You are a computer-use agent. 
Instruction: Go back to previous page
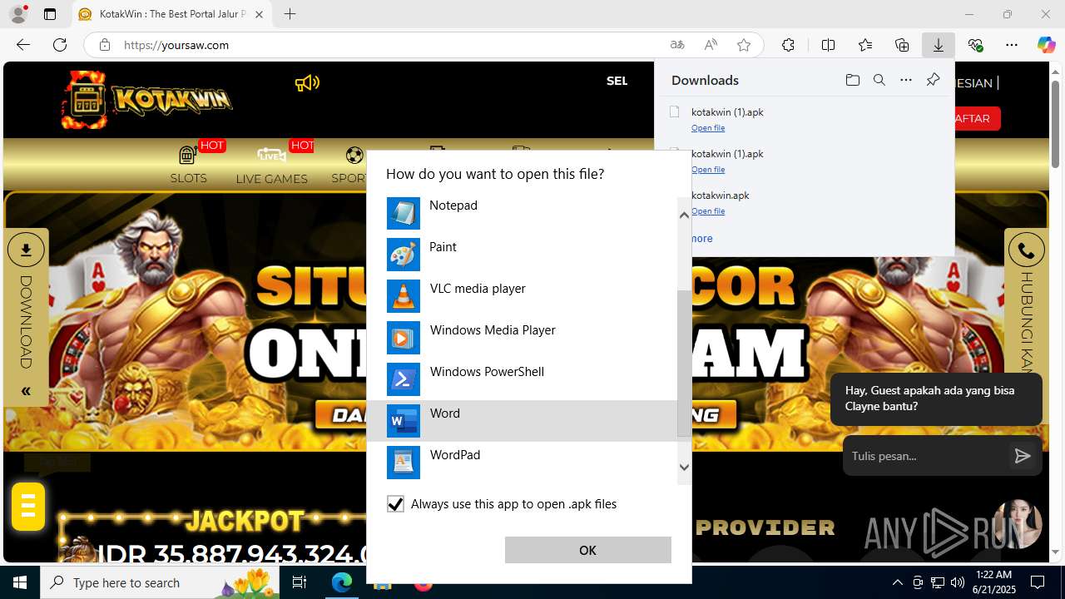point(23,45)
